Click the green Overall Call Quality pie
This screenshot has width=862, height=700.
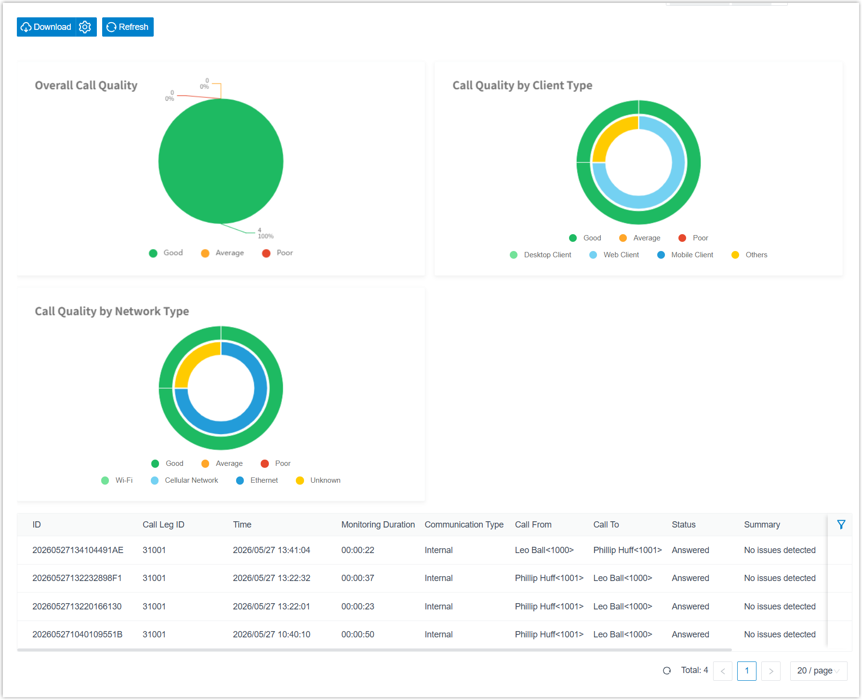pos(221,161)
